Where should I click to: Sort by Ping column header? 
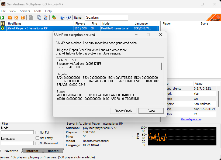click(x=95, y=23)
